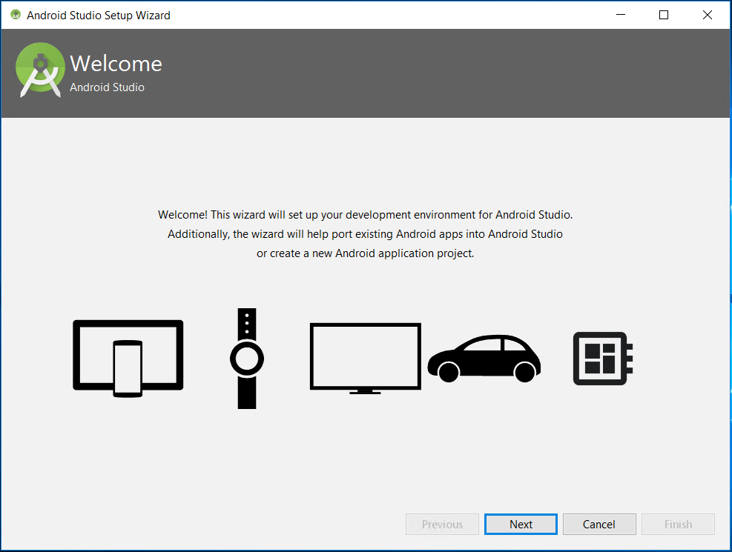The width and height of the screenshot is (732, 552).
Task: Click Next to continue setup
Action: pyautogui.click(x=521, y=525)
